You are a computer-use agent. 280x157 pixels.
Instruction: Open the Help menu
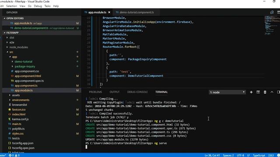tap(56, 6)
